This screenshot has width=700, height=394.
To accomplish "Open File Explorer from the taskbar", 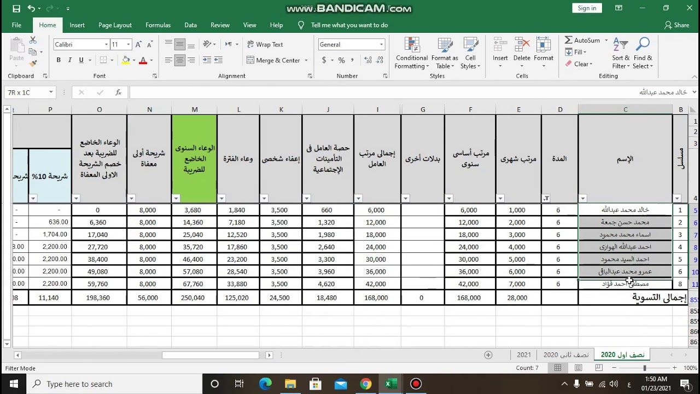I will click(290, 384).
